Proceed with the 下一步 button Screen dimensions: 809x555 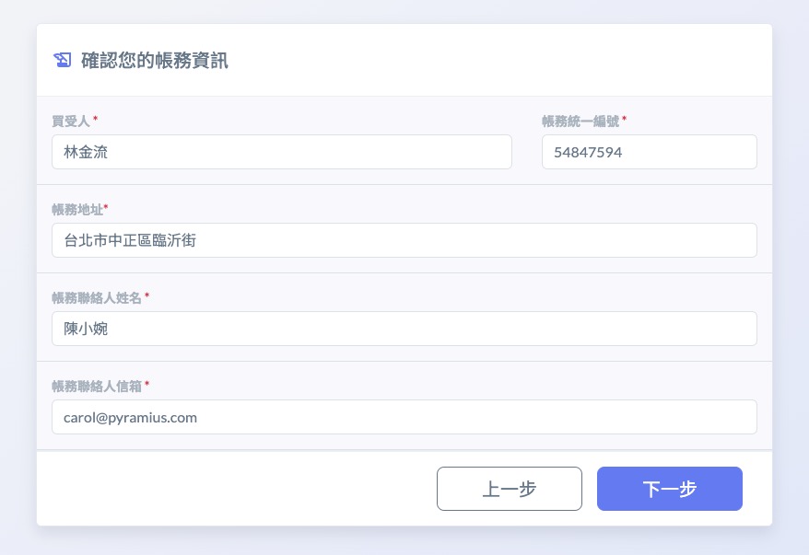[x=670, y=489]
